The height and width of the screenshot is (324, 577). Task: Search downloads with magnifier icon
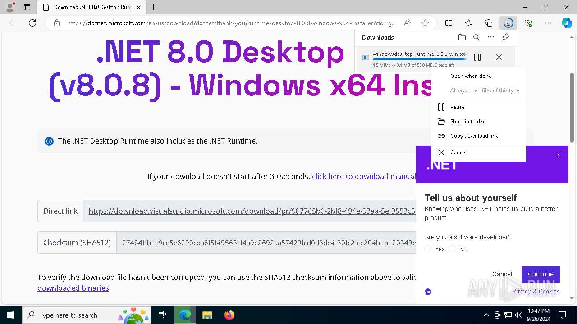[476, 37]
